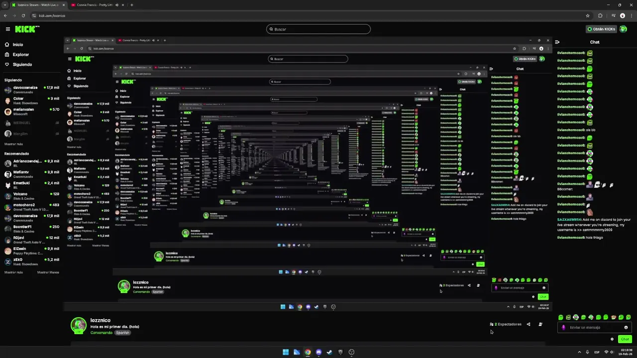Mute audio icon on YouTube tab
Screen dimensions: 637x358
[117, 5]
